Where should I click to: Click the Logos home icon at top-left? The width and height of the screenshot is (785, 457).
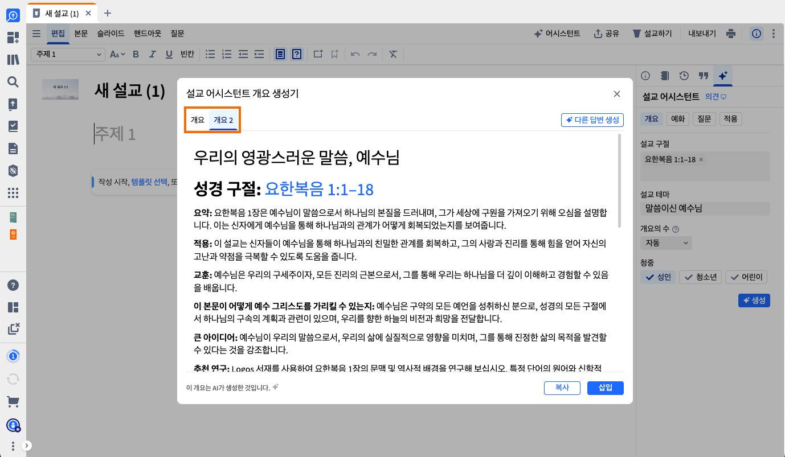tap(13, 15)
